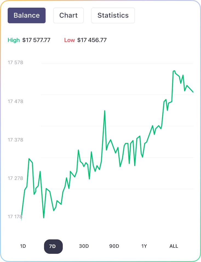Click the 17 278 axis label
This screenshot has height=262, width=201.
(x=15, y=178)
